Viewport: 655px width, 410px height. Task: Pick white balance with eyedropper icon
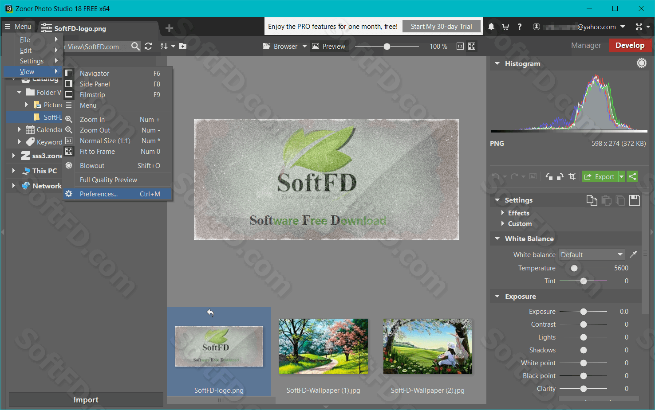point(633,254)
